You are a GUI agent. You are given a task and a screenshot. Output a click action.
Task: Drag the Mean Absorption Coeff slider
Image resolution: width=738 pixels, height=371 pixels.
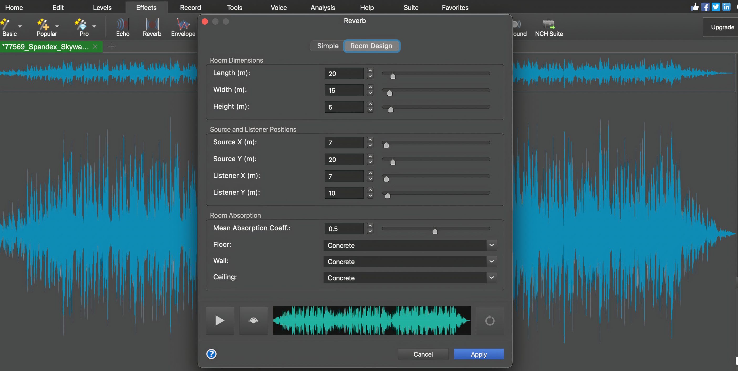[x=435, y=231]
